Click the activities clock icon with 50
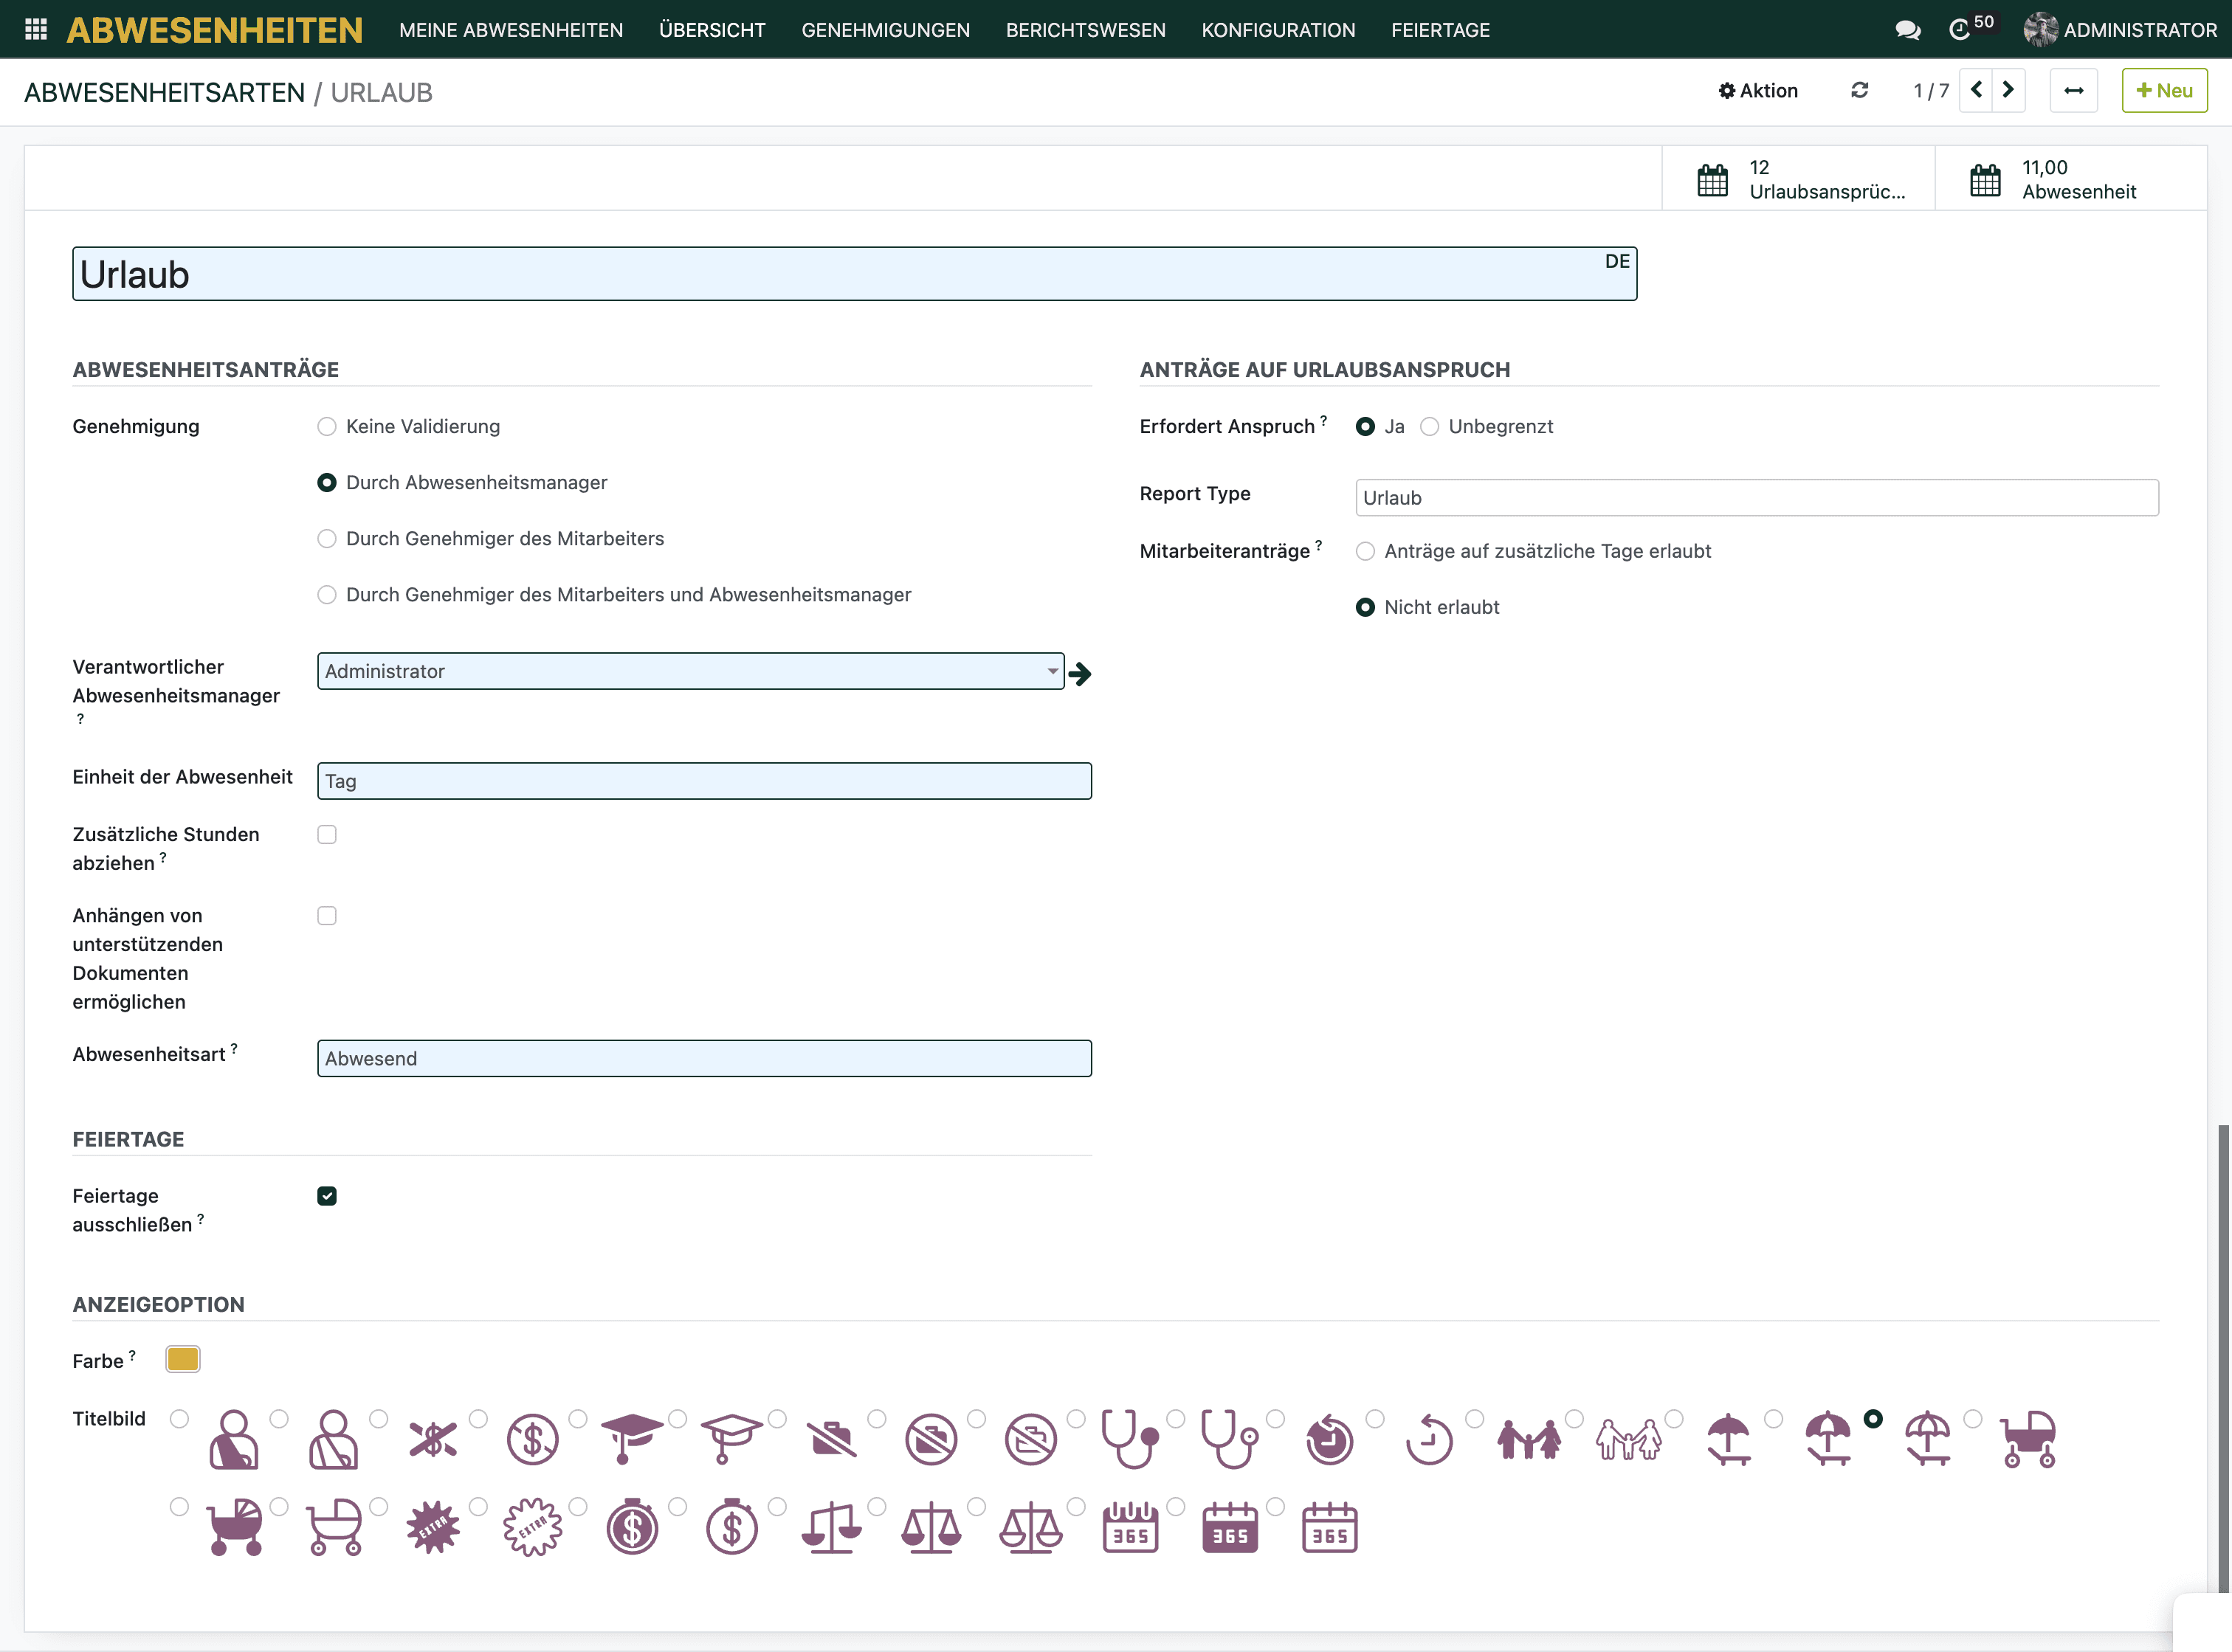 [x=1960, y=30]
